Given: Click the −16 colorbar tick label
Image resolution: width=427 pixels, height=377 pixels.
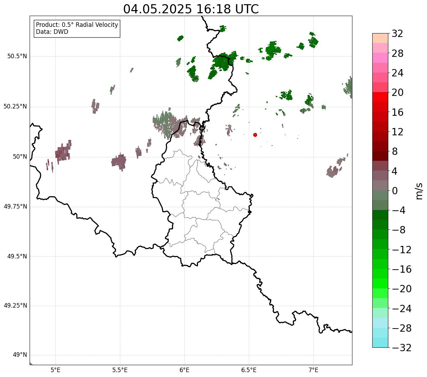Looking at the screenshot, I should coord(402,269).
